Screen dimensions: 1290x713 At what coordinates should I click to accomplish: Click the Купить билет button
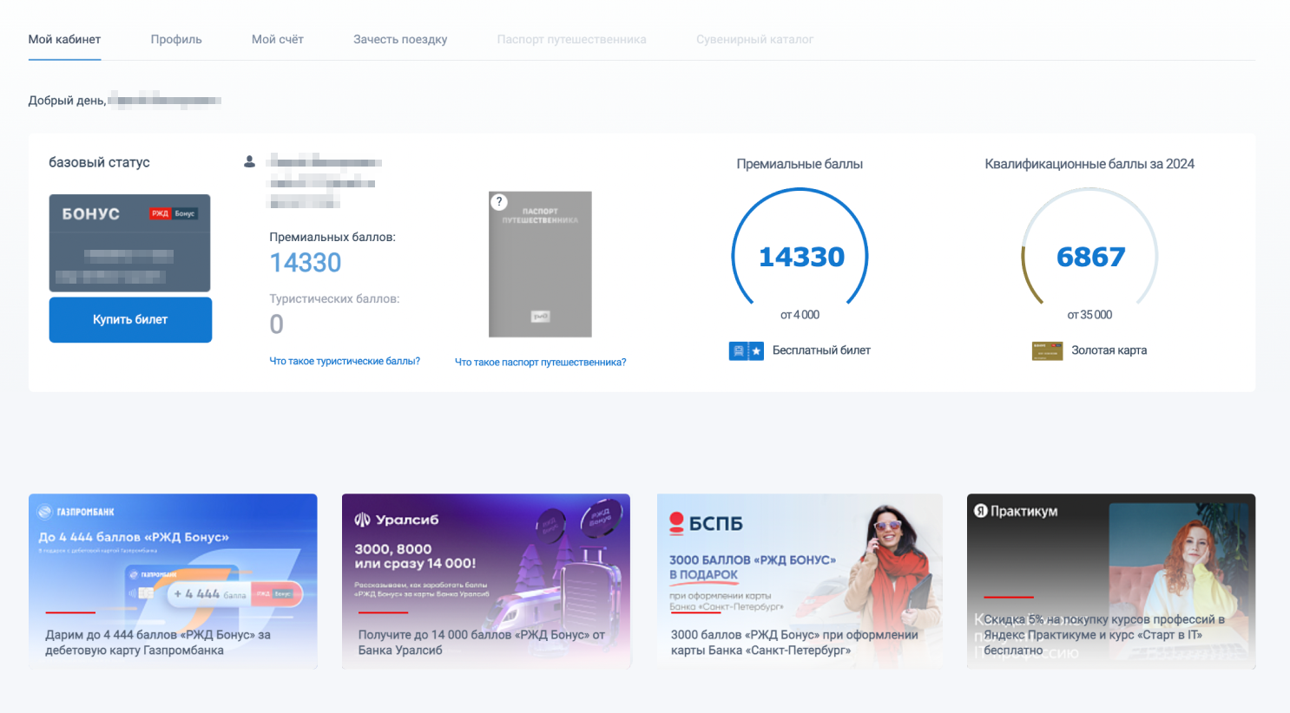pos(130,319)
